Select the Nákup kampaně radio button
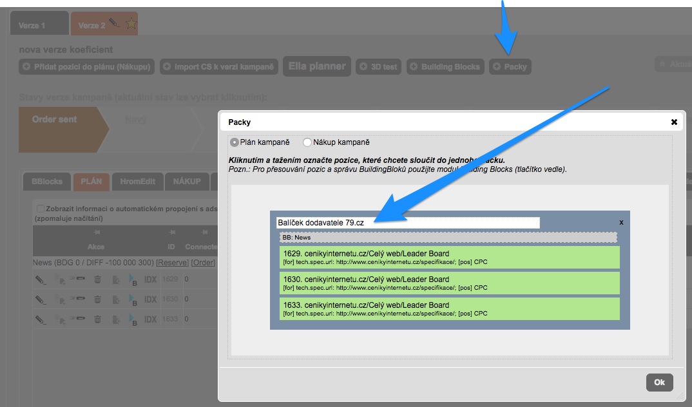Viewport: 692px width, 407px height. (x=307, y=142)
